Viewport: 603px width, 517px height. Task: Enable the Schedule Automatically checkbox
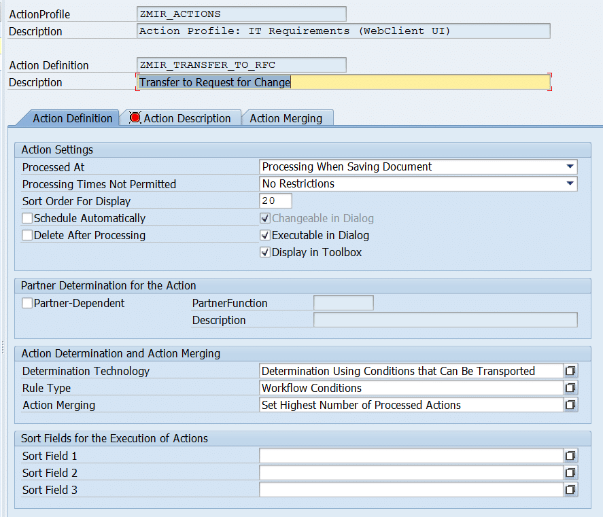click(27, 218)
